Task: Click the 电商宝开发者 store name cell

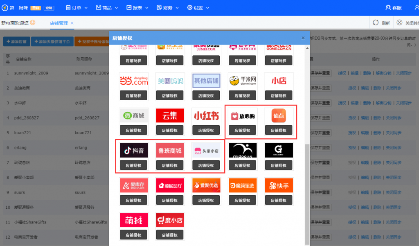Action: [26, 237]
